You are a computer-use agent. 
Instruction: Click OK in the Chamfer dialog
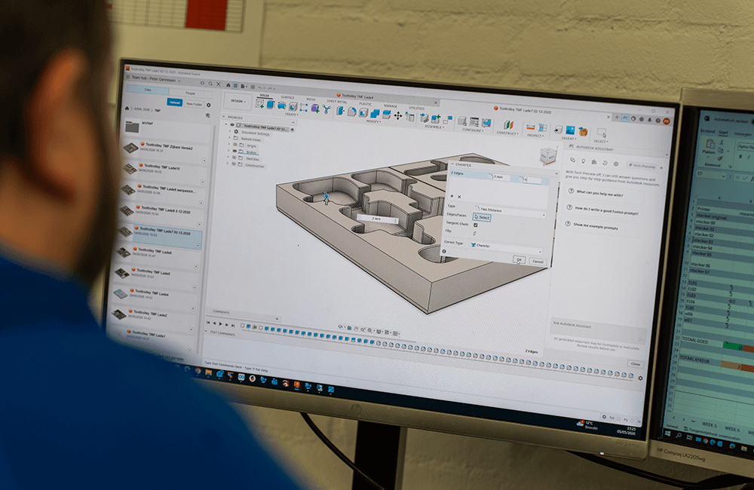tap(519, 259)
